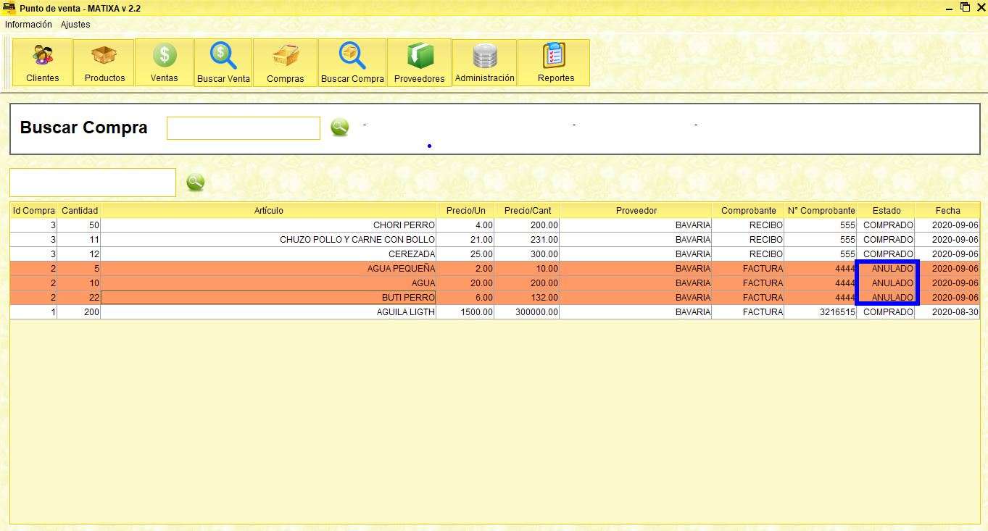Screen dimensions: 988x531
Task: Open the Compras module
Action: coord(286,62)
